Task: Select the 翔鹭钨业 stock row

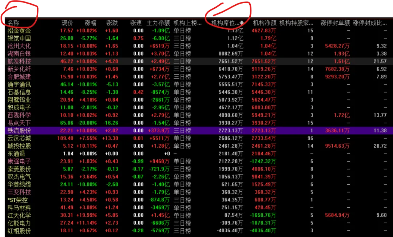Action: [199, 100]
